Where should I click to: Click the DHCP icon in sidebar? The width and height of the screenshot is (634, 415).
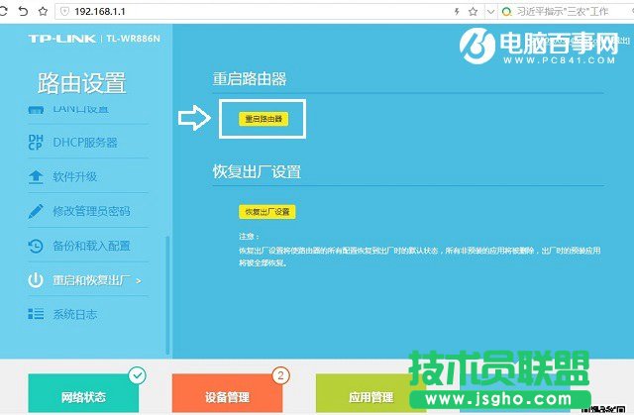tap(36, 142)
